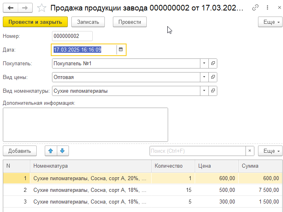Image resolution: width=283 pixels, height=212 pixels.
Task: Open Покупатель record with open icon
Action: point(213,64)
